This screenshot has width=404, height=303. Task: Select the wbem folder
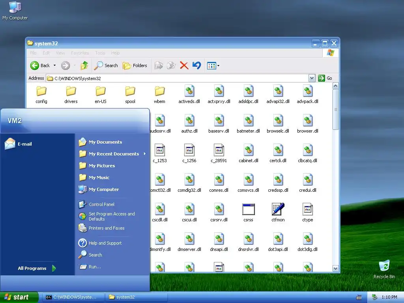tap(160, 95)
